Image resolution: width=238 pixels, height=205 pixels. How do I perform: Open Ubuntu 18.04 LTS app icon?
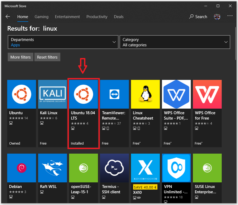pyautogui.click(x=84, y=94)
